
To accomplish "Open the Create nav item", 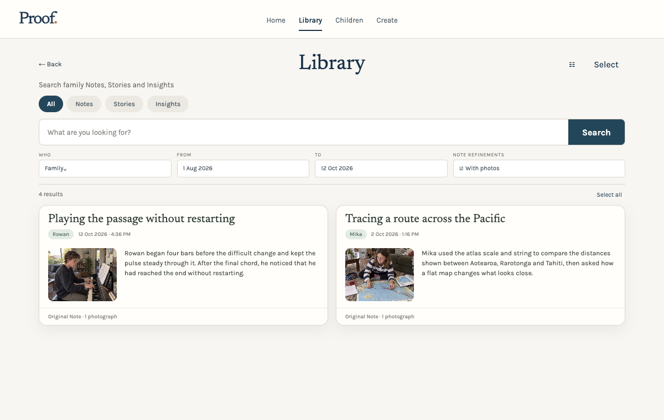I will point(387,20).
